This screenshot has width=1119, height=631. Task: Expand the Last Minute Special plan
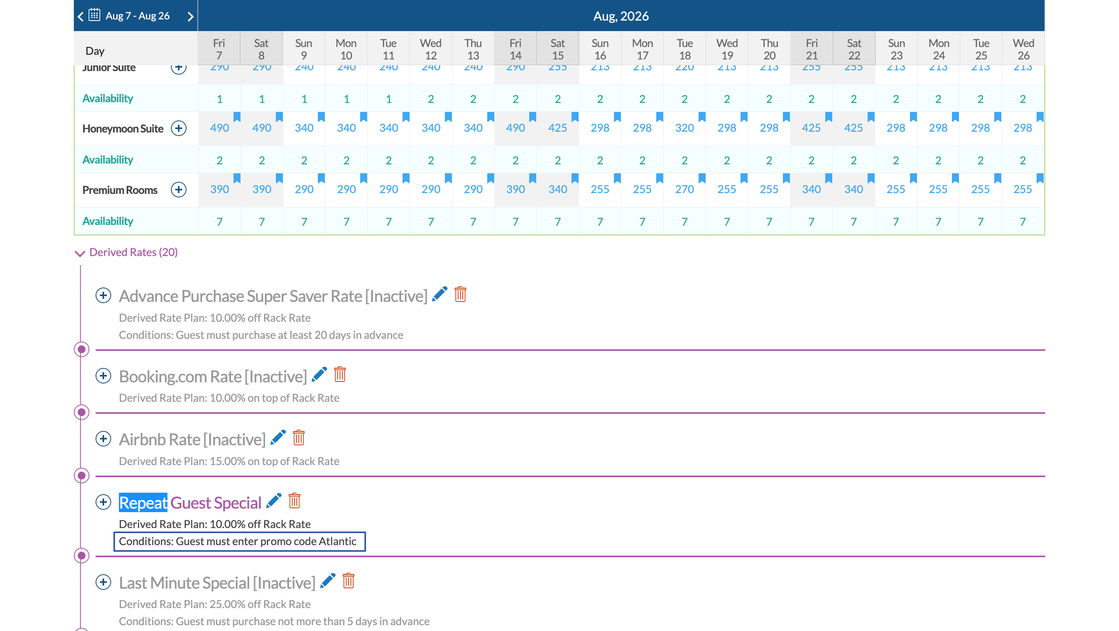click(x=103, y=582)
